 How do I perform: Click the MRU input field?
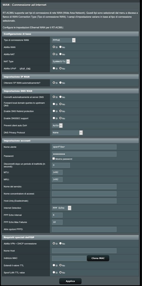click(57, 180)
